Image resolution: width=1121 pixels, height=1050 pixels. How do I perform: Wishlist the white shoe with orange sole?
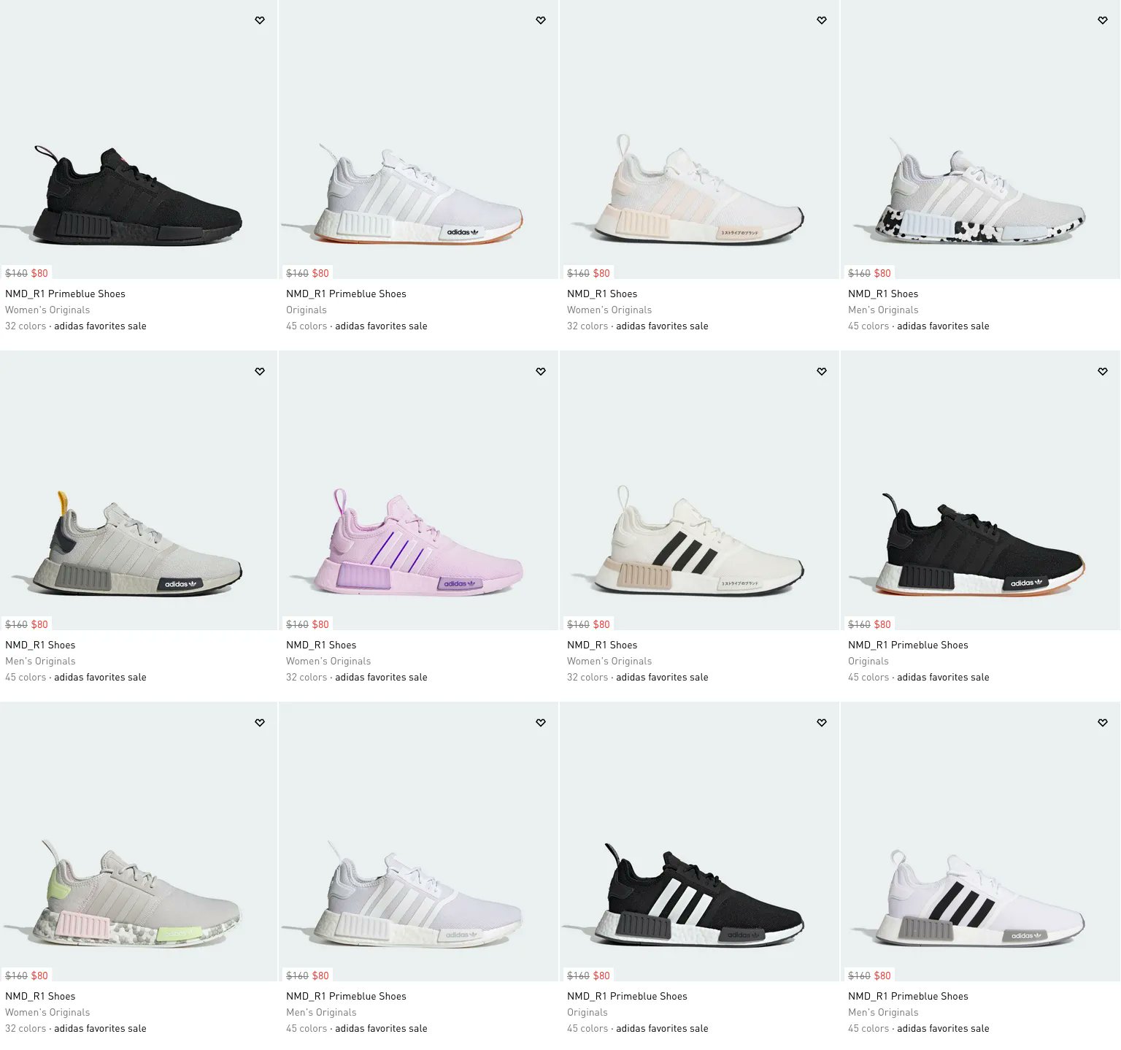click(541, 20)
